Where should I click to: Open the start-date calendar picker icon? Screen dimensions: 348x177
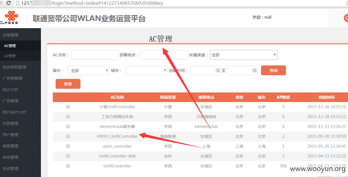[x=218, y=70]
